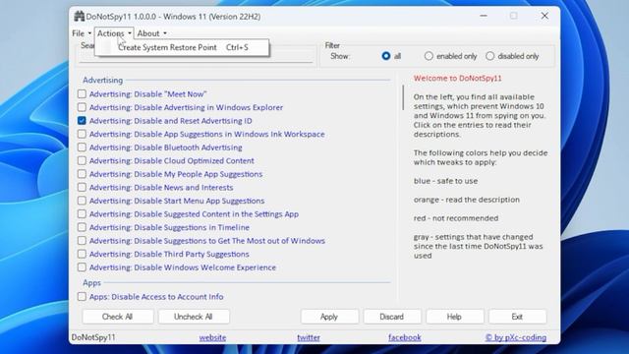629x354 pixels.
Task: Check Disable Start Menu App Suggestions
Action: click(82, 201)
